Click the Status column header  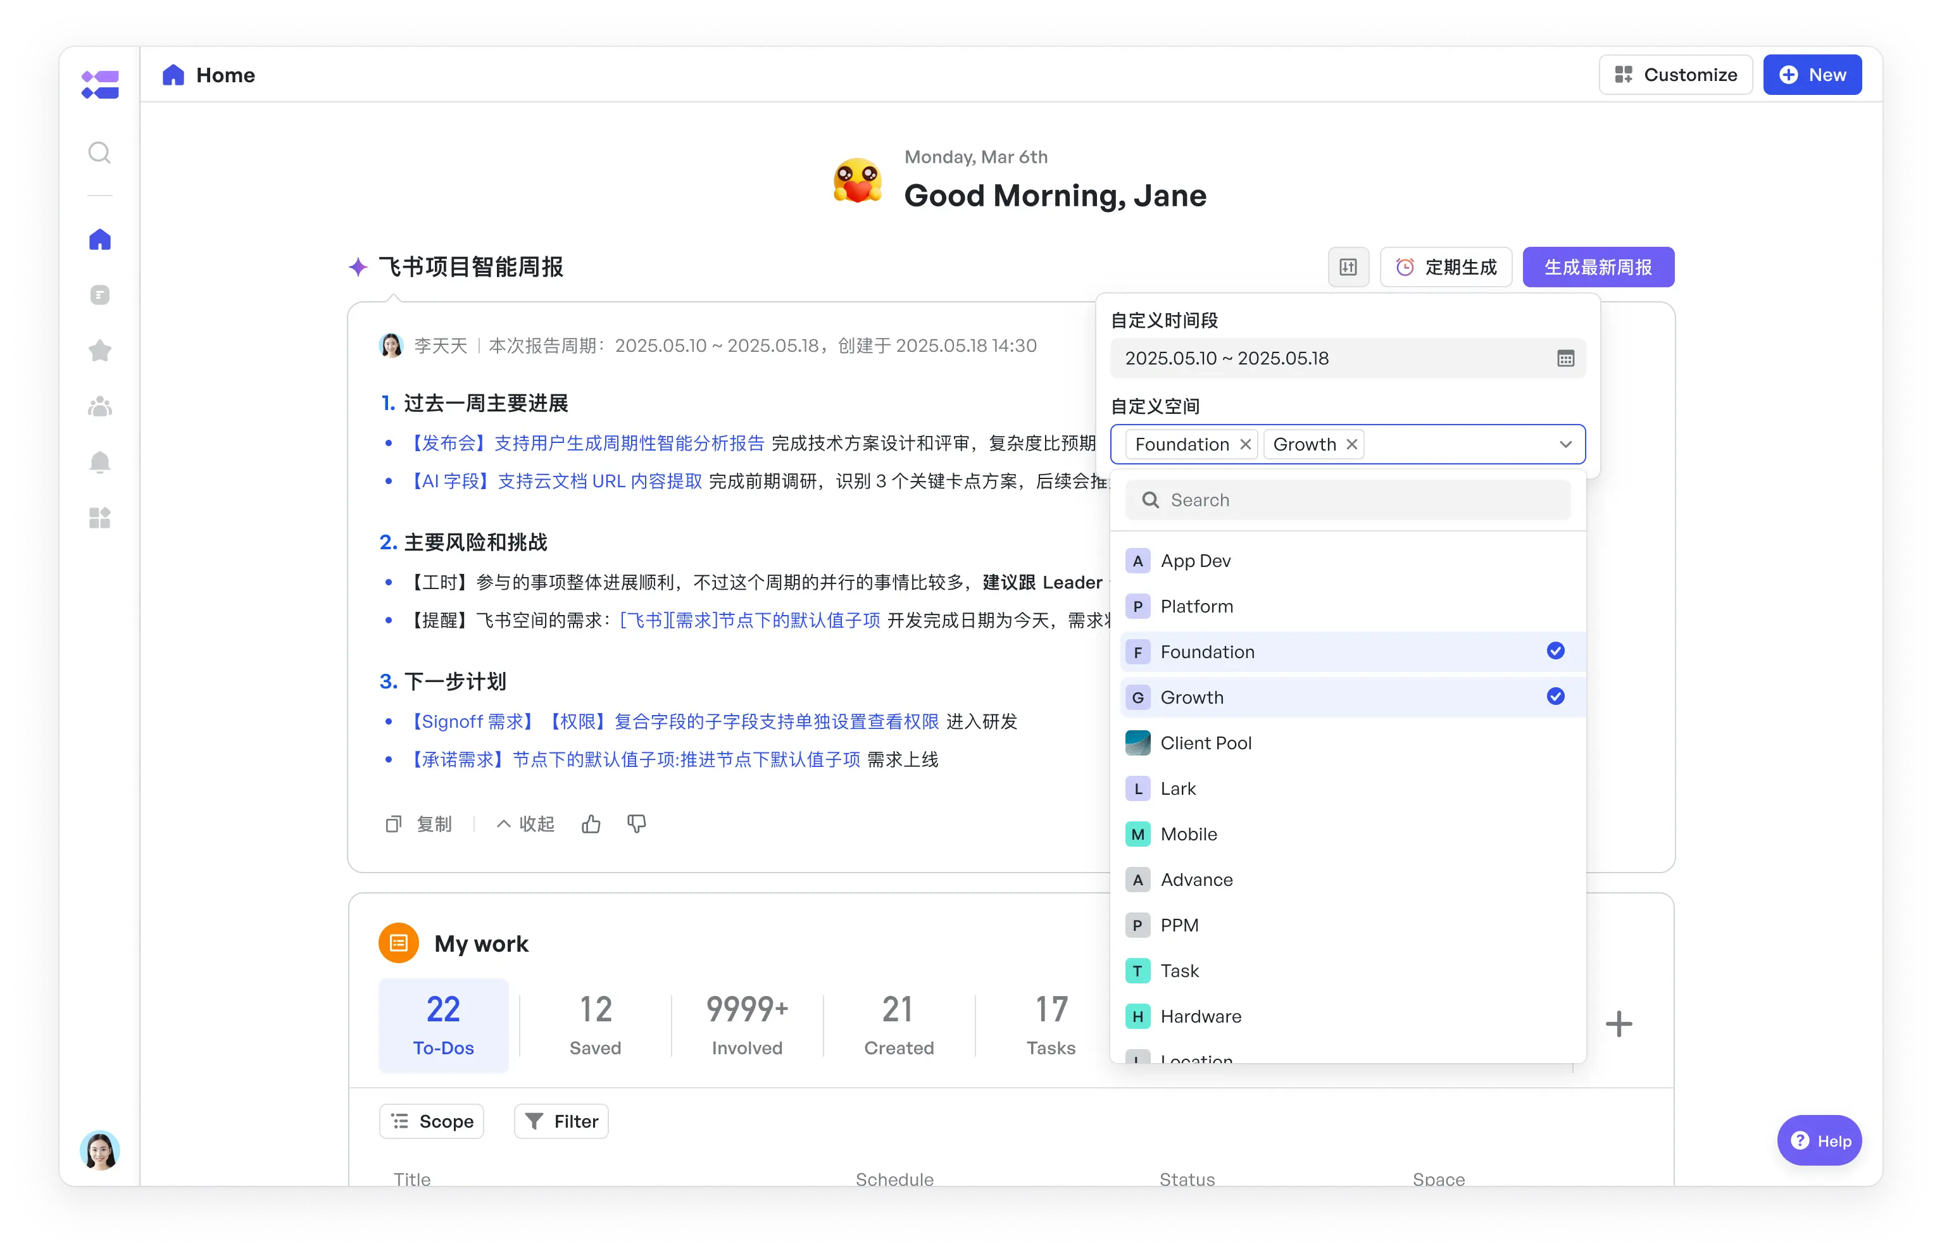[1187, 1179]
